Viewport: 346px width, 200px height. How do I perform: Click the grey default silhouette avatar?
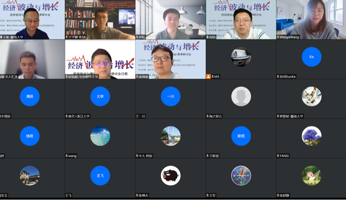241,96
